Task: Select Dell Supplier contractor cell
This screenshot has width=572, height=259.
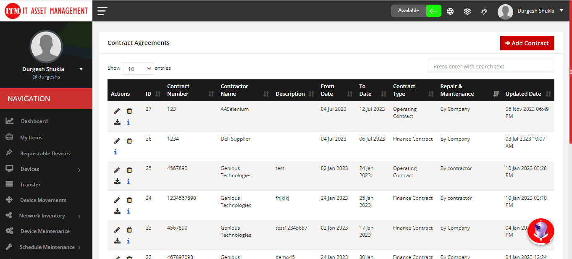Action: point(236,139)
